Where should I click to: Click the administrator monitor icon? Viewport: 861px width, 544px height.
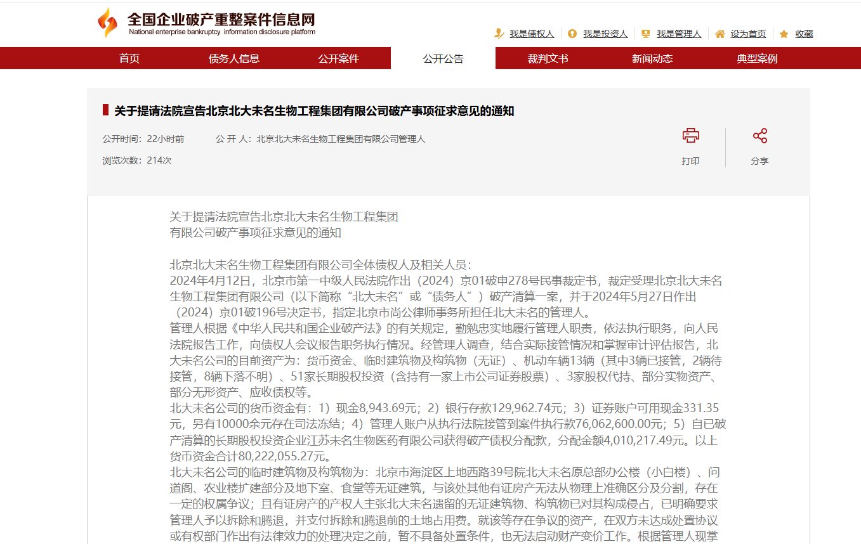pyautogui.click(x=645, y=34)
